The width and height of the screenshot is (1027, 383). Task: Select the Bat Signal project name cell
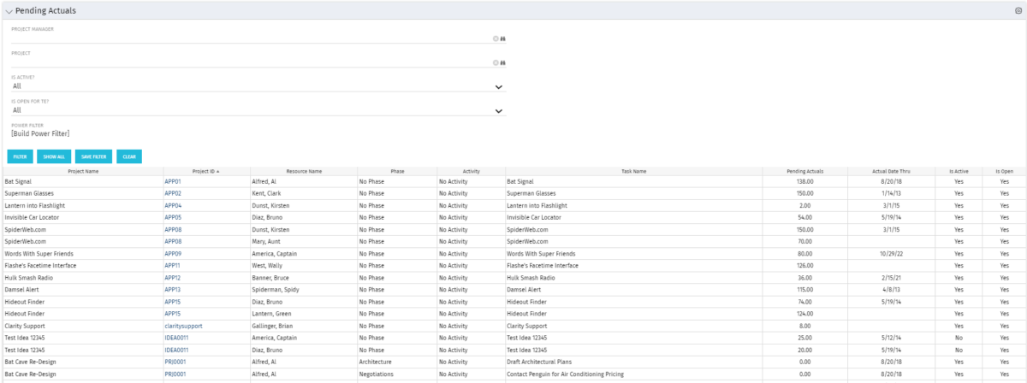83,182
